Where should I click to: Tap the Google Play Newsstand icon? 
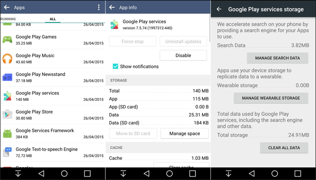[8, 77]
